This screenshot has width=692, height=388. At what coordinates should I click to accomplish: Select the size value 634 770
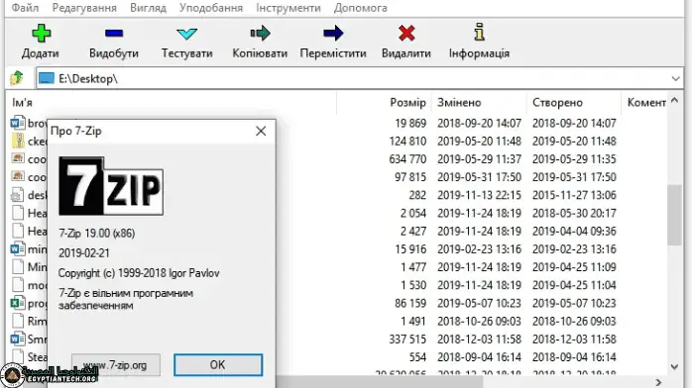407,159
